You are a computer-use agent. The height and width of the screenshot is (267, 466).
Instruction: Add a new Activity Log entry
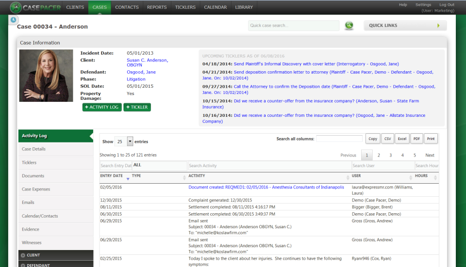pyautogui.click(x=102, y=107)
